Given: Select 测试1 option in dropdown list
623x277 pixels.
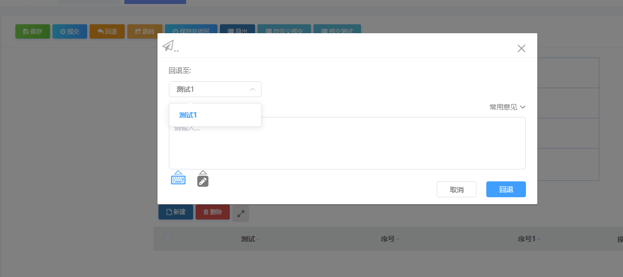Looking at the screenshot, I should pyautogui.click(x=215, y=115).
